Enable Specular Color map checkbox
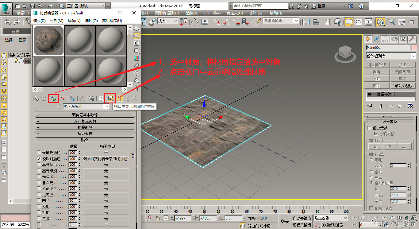The image size is (419, 229). 39,165
